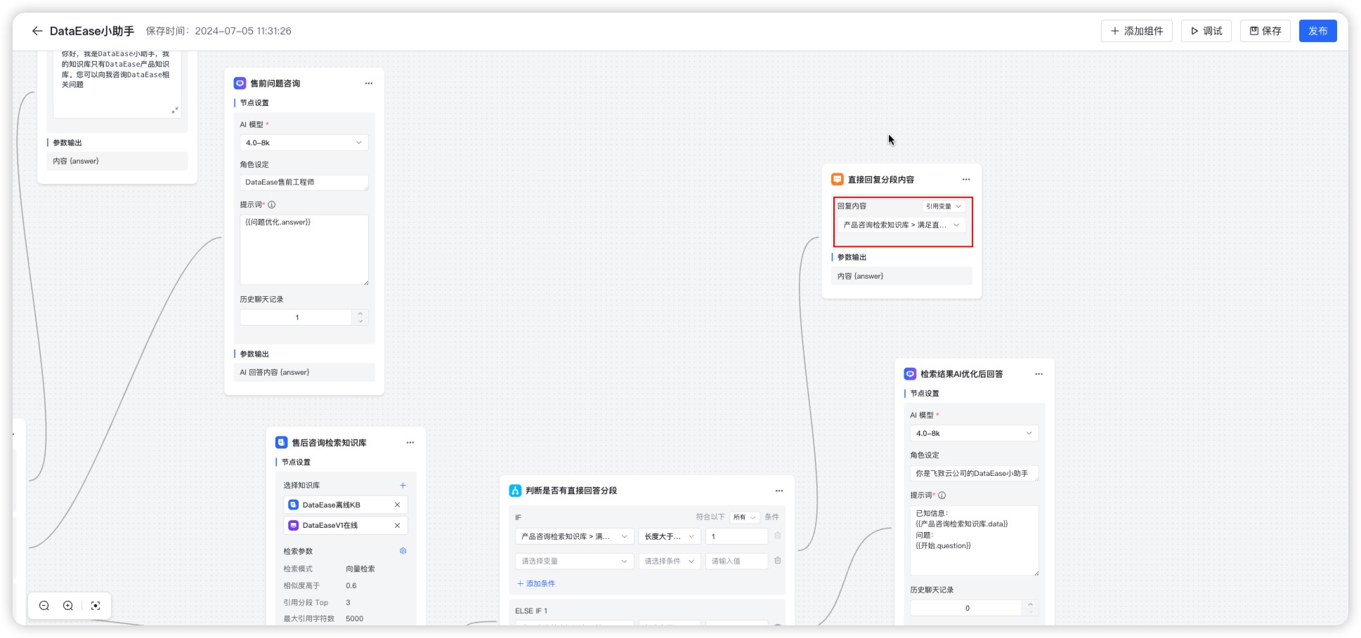Open AI 模型 dropdown in 售前问题咨询 node

click(304, 142)
